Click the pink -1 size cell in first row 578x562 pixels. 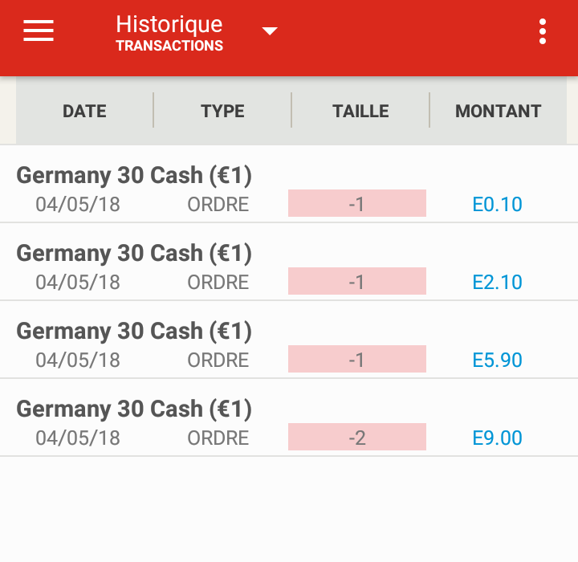click(x=357, y=204)
